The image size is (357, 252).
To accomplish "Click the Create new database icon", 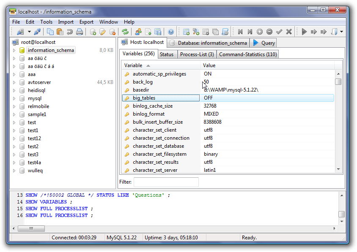I will click(93, 31).
